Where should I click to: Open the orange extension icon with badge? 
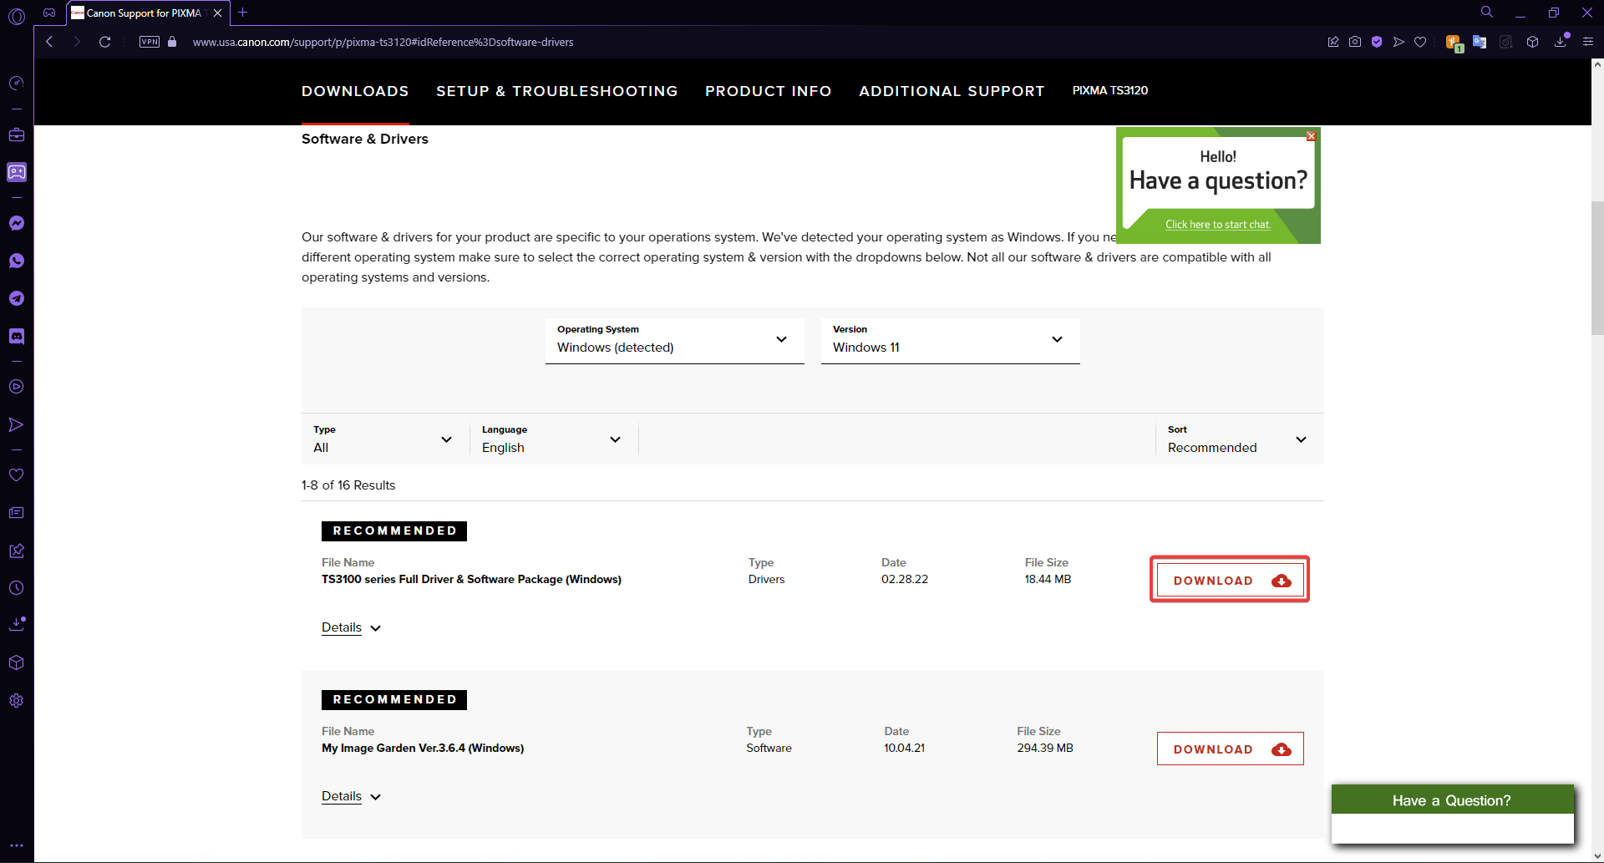(1454, 43)
